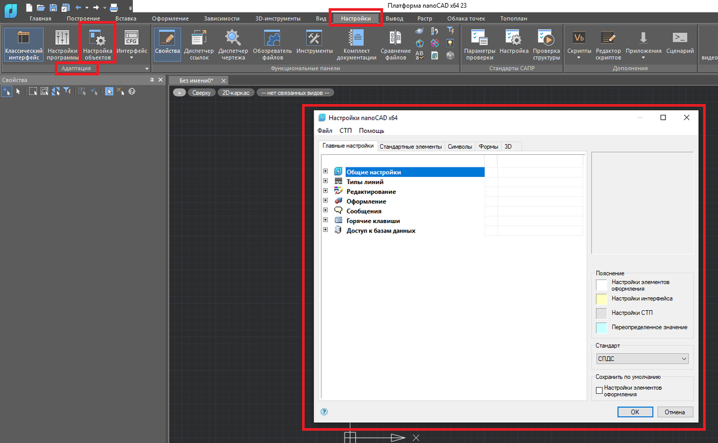The height and width of the screenshot is (443, 718).
Task: Switch to Главная ribbon tab
Action: click(x=41, y=19)
